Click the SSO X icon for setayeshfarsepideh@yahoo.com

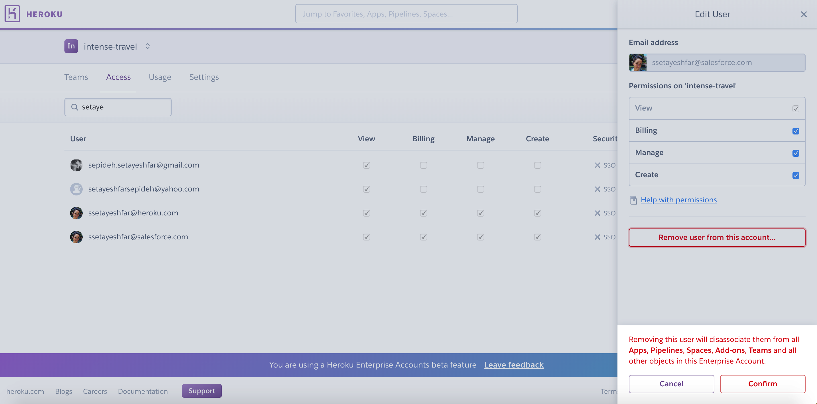[x=597, y=189]
